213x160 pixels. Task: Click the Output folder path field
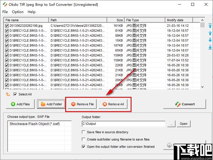[x=123, y=124]
